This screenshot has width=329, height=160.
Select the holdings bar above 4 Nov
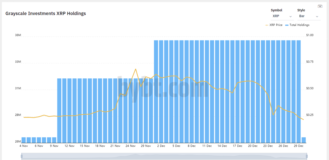pos(24,140)
